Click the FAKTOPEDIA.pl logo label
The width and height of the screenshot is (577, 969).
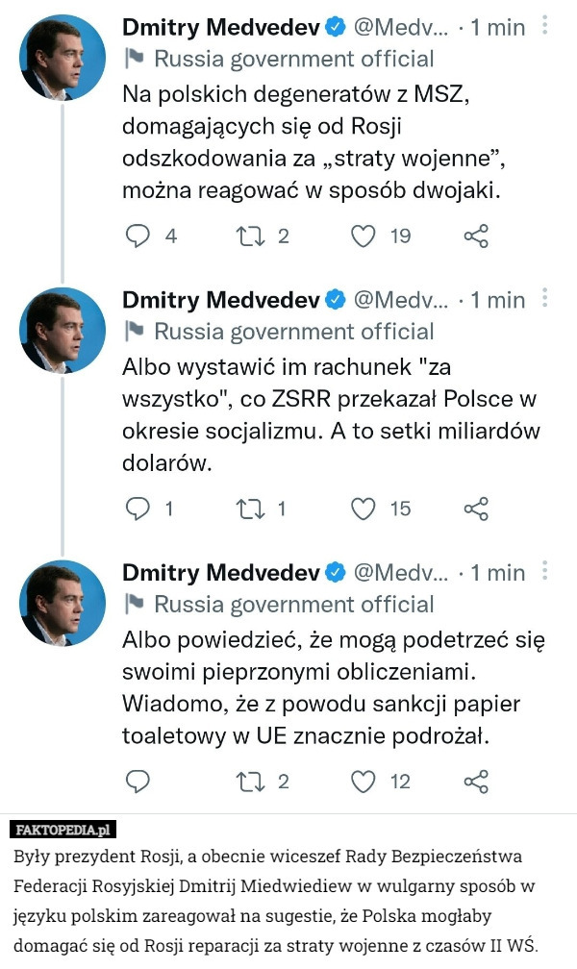[x=64, y=829]
